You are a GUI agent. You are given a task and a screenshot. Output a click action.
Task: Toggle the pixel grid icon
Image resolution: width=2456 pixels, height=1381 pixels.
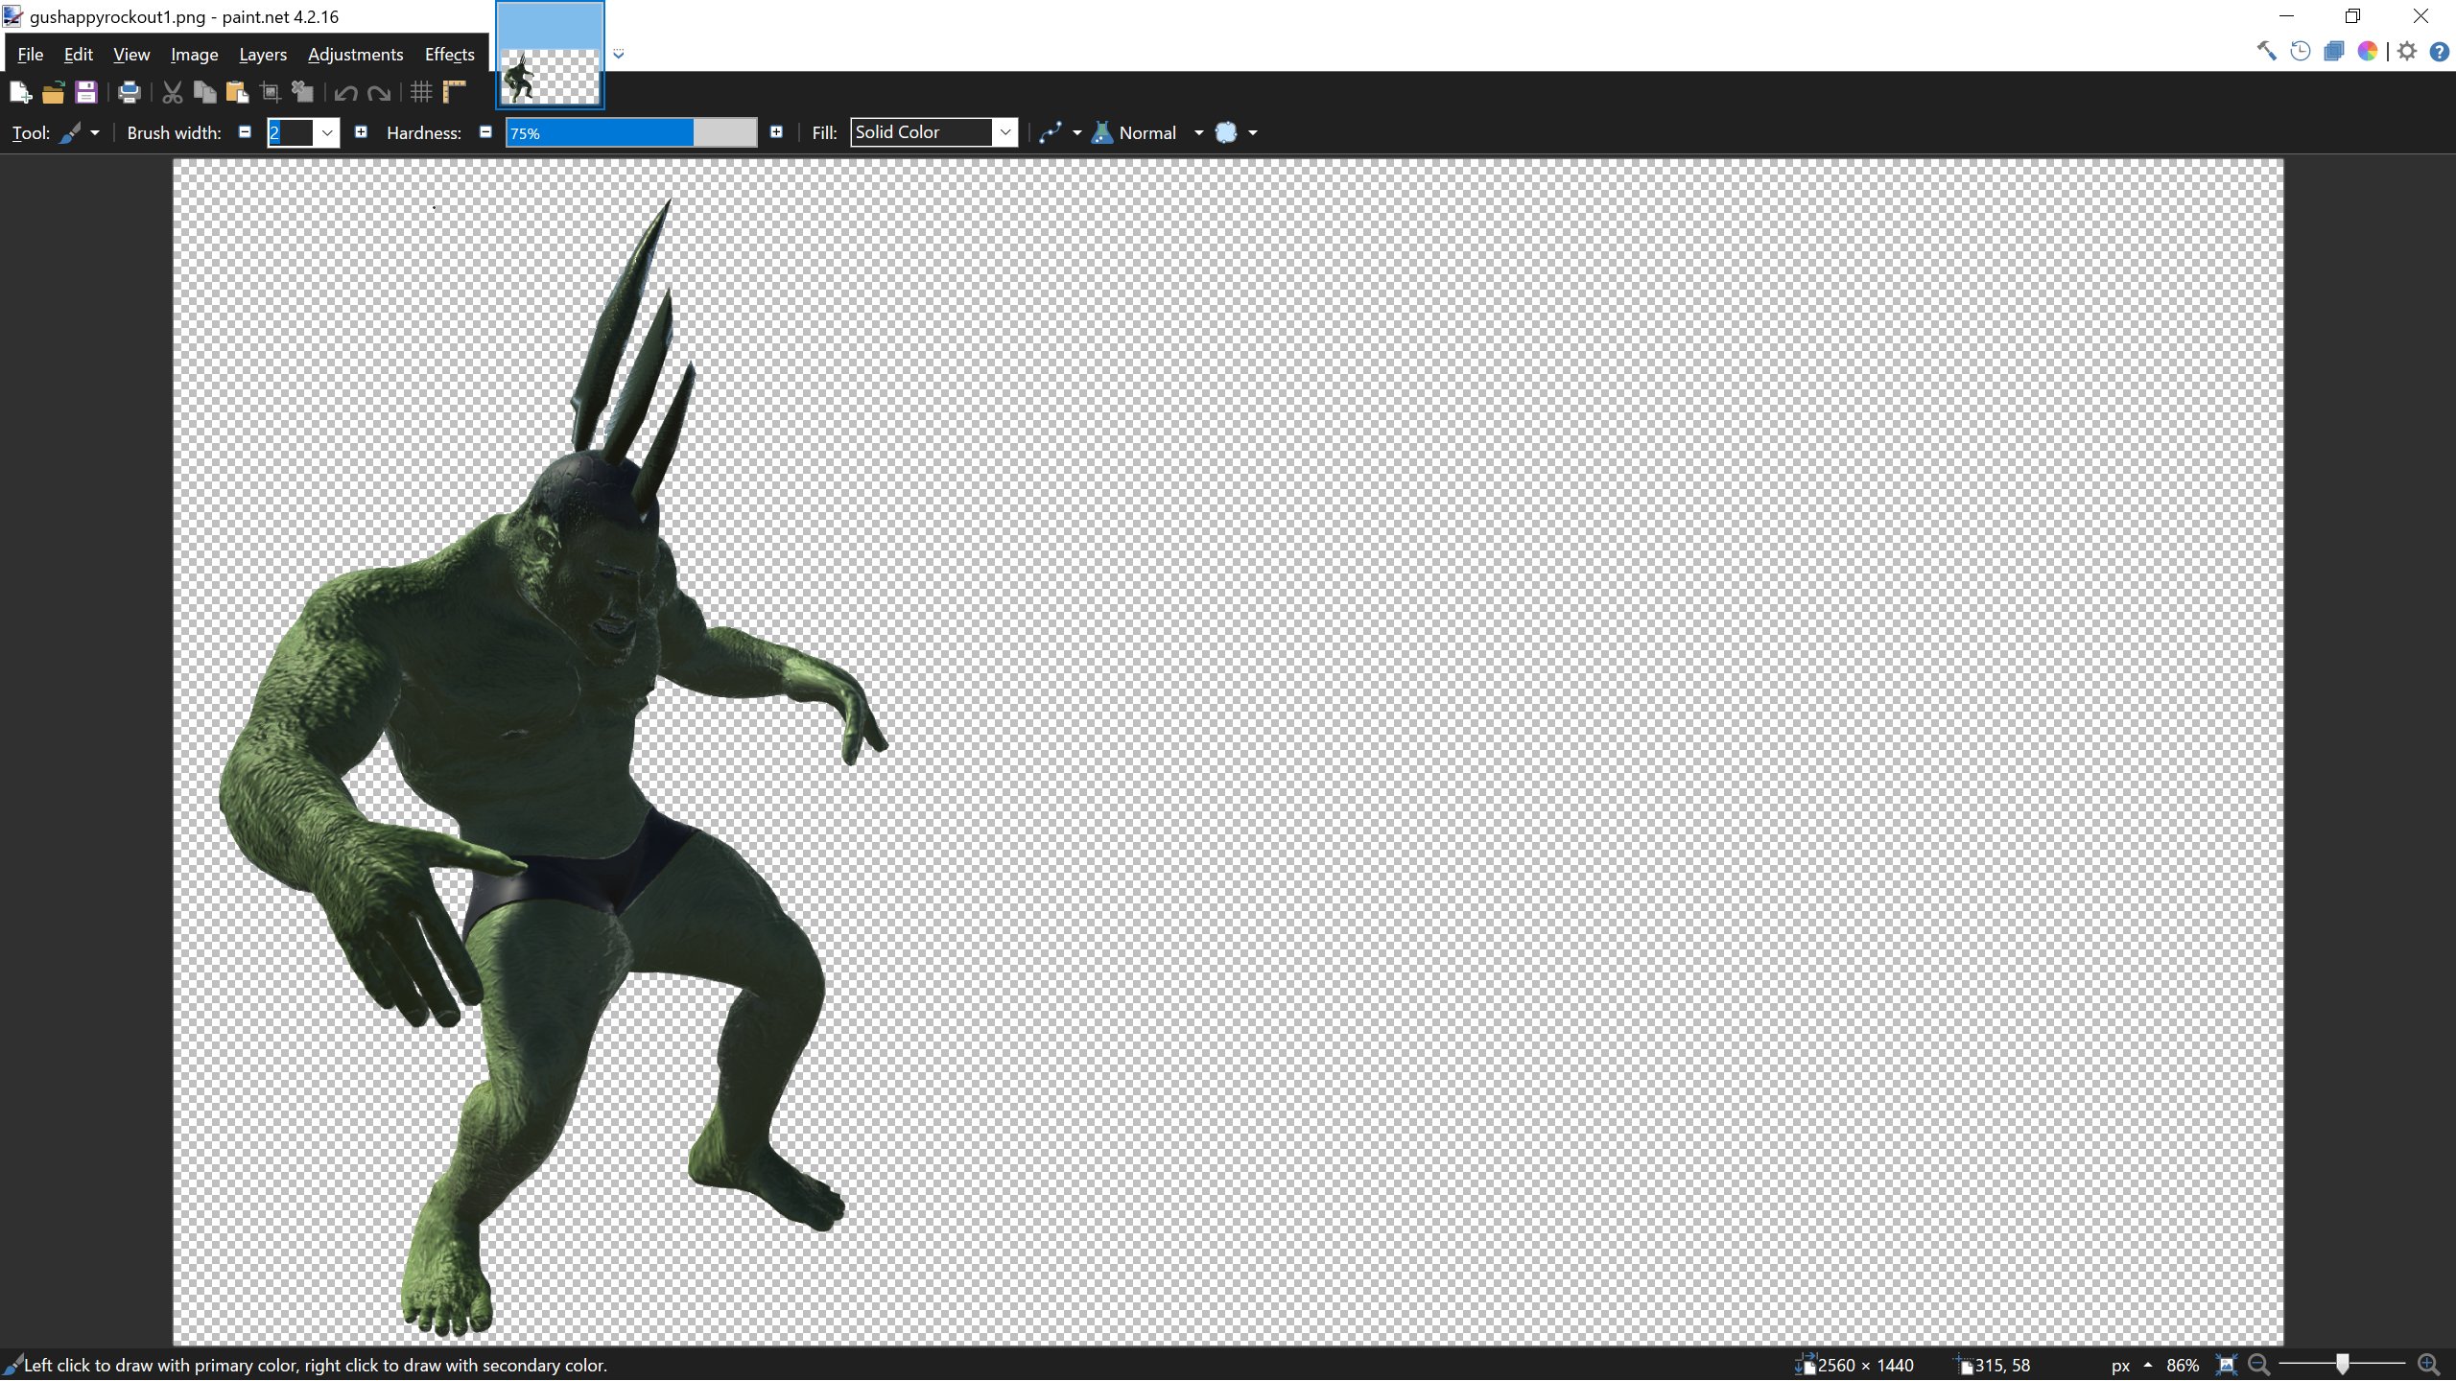click(421, 92)
